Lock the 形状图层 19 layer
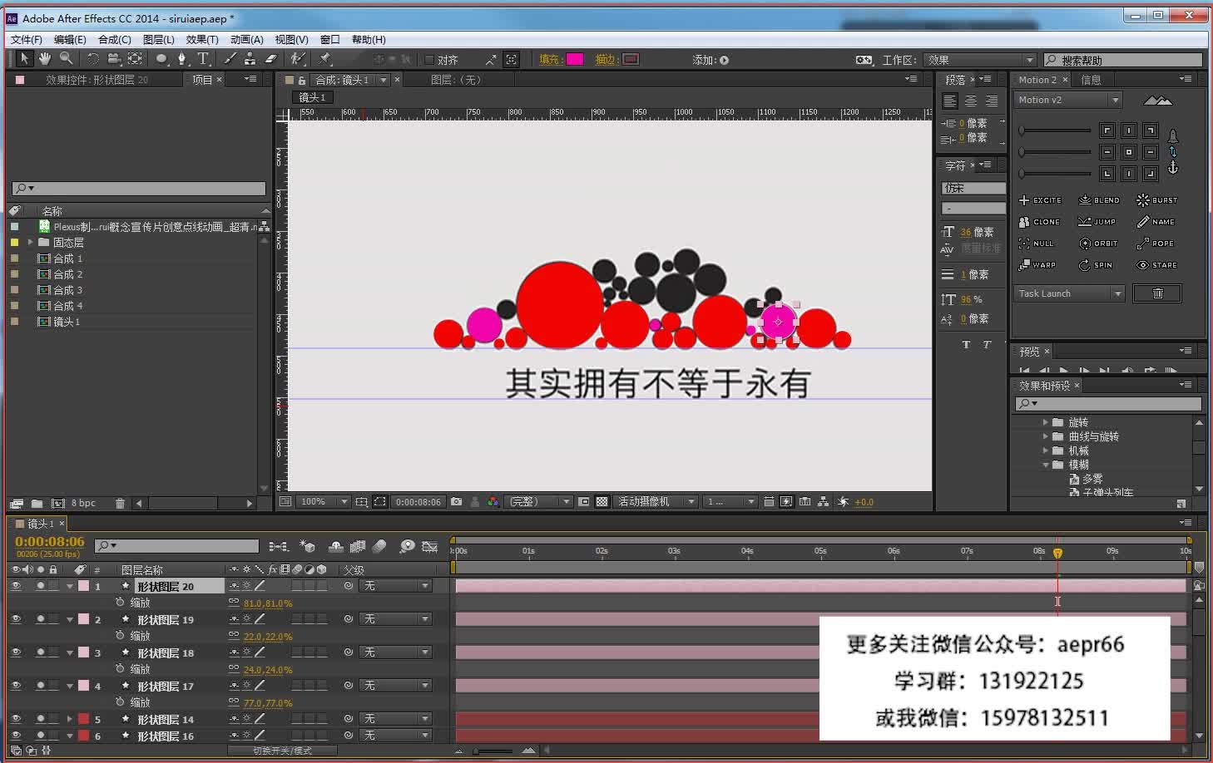 click(x=53, y=618)
